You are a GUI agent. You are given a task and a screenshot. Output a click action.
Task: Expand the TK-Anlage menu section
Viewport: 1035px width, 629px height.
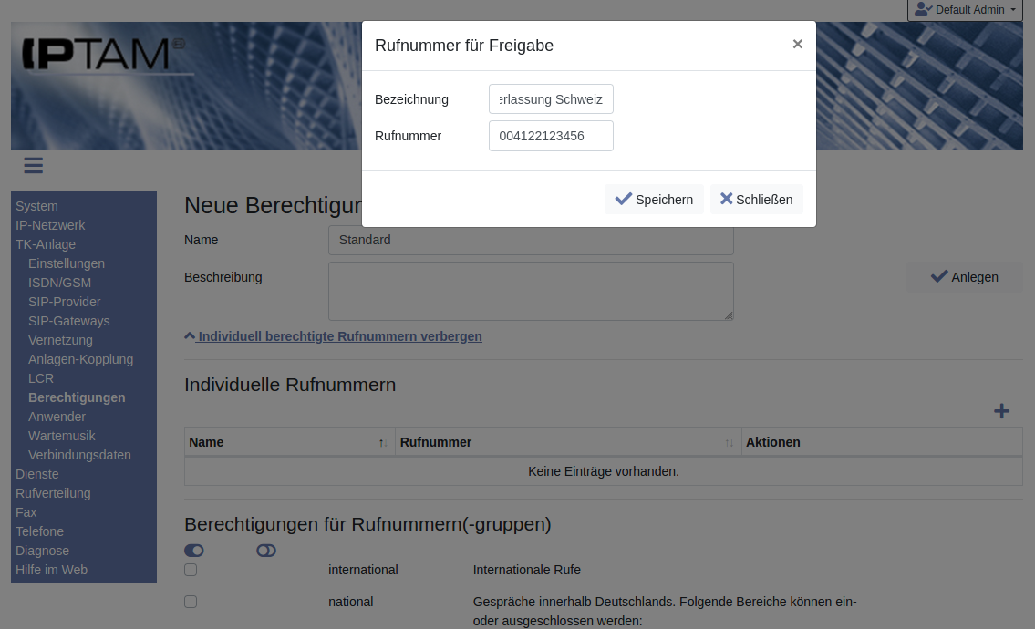click(46, 244)
